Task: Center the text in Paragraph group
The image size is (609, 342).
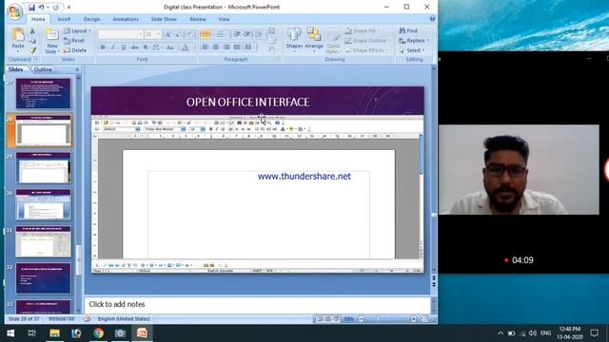Action: pos(216,47)
